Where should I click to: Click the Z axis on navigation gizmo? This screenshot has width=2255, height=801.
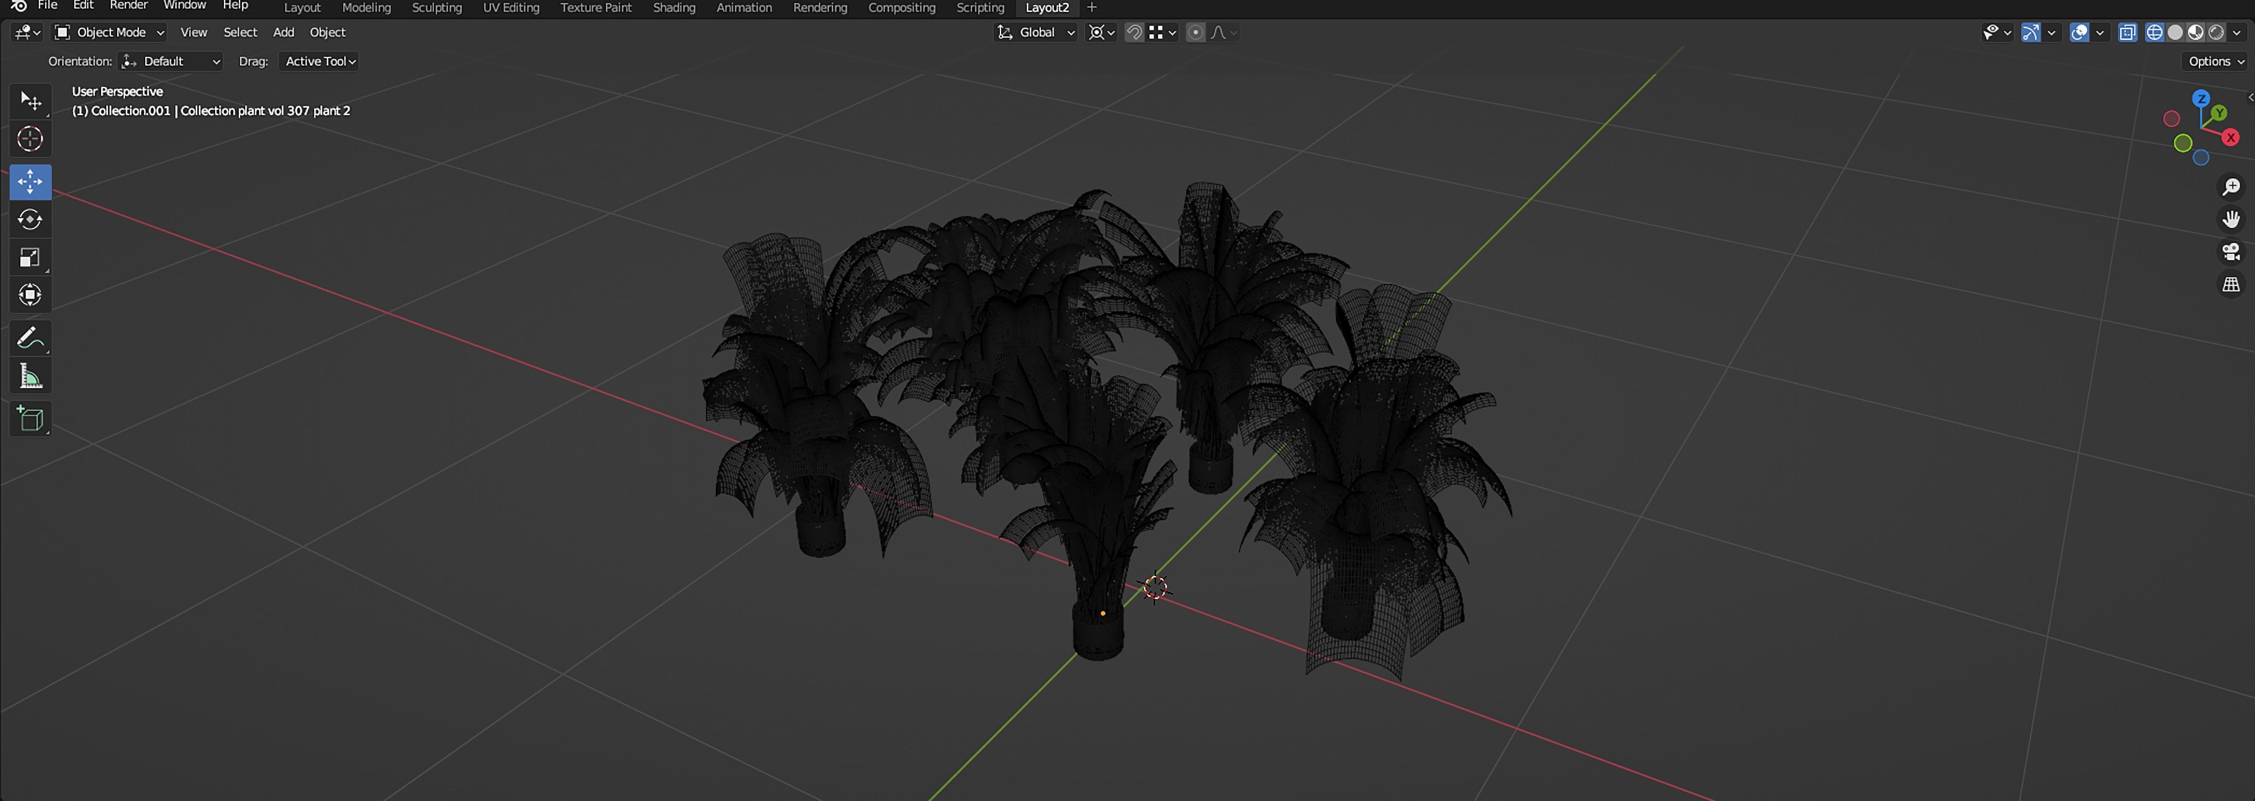(2201, 99)
